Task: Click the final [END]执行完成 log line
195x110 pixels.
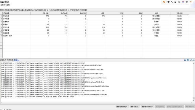Action: click(x=37, y=97)
